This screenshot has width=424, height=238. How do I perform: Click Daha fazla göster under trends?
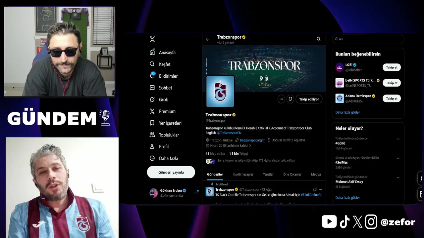coord(347,198)
